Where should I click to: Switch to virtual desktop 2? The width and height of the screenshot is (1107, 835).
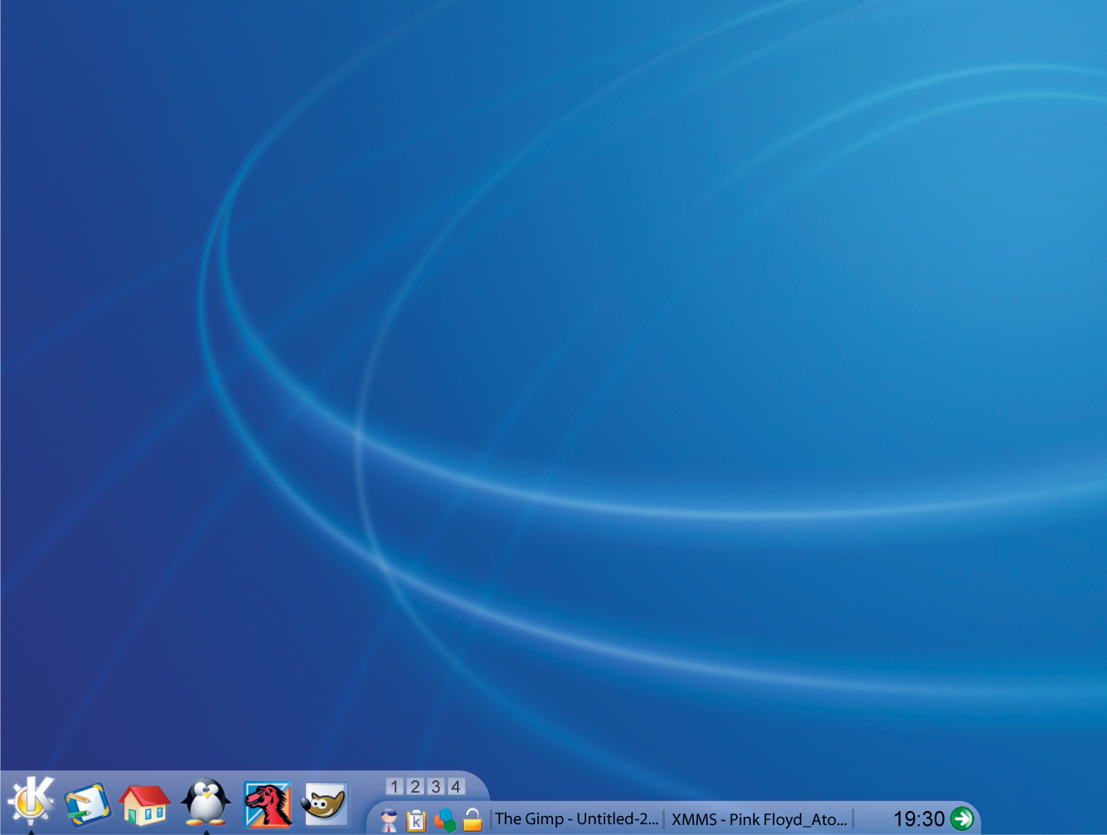point(416,786)
